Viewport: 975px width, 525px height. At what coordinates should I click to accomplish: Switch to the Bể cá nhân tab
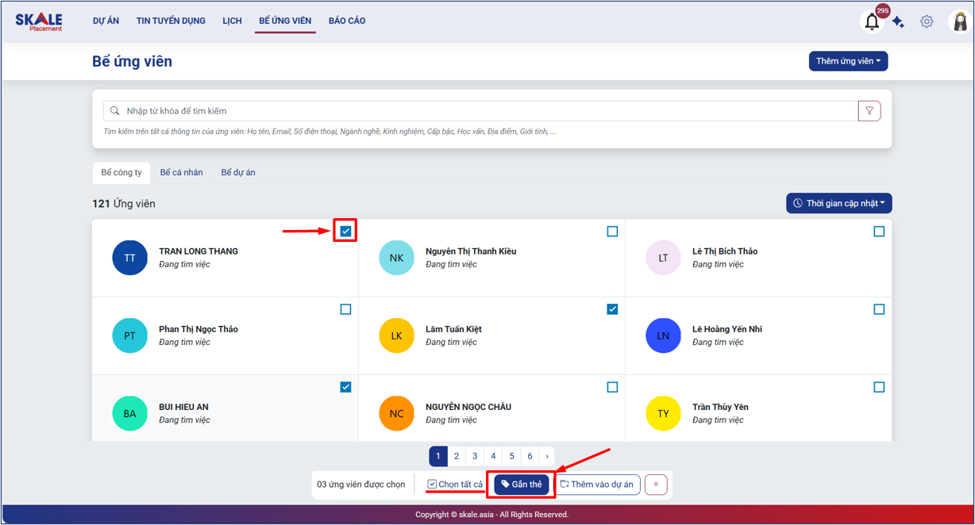[x=181, y=172]
